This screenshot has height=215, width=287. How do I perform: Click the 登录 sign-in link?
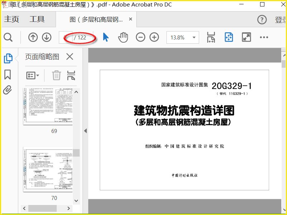coord(281,20)
